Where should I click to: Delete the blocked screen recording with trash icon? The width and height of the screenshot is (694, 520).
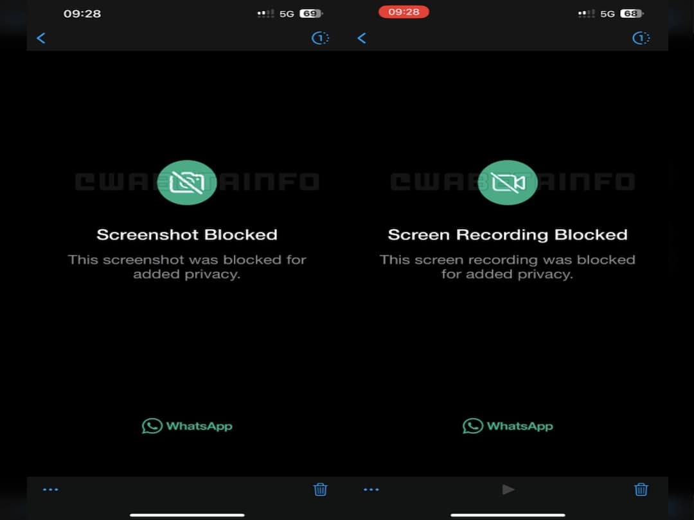(641, 489)
